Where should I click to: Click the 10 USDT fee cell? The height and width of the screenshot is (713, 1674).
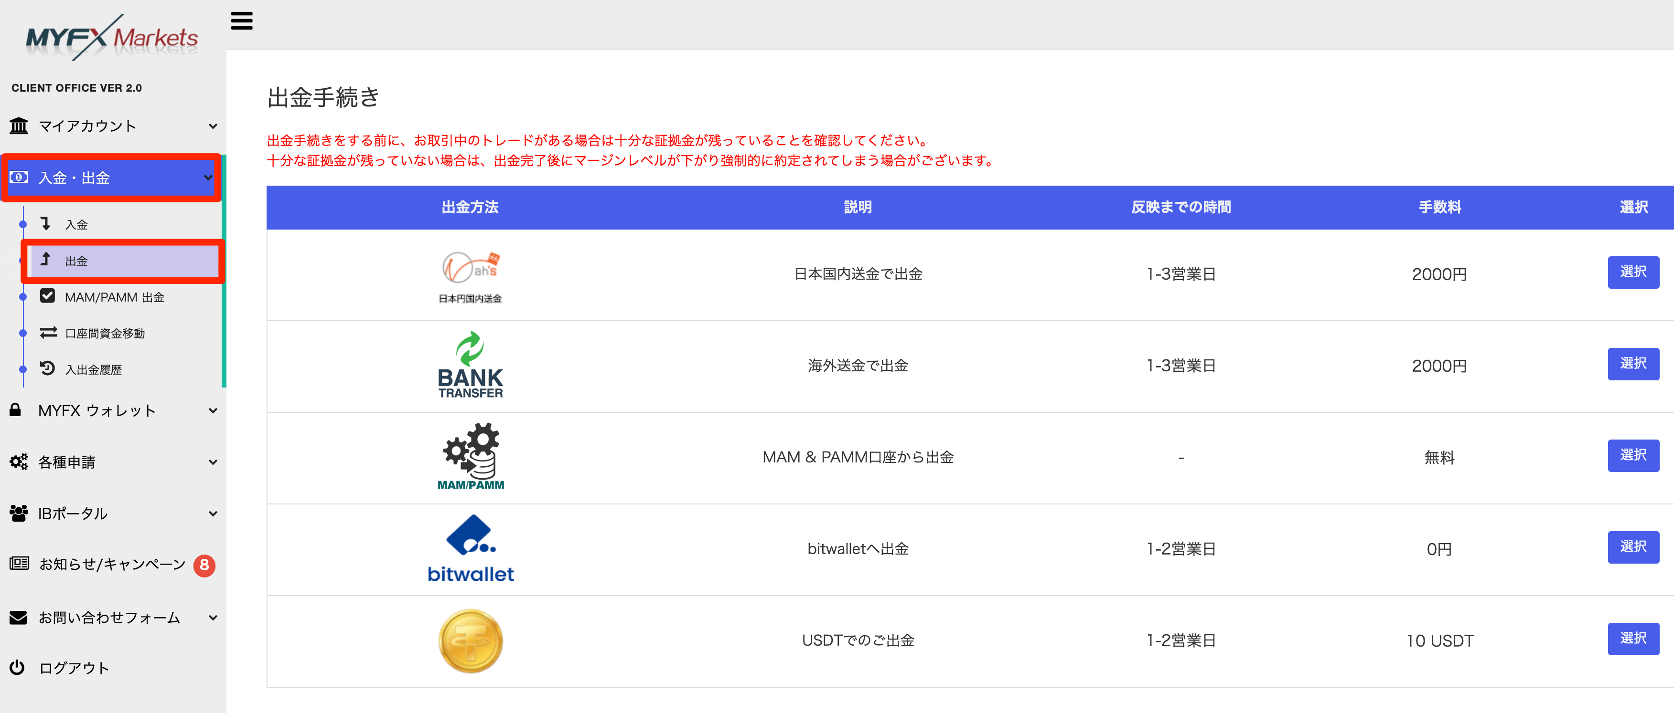(1439, 641)
